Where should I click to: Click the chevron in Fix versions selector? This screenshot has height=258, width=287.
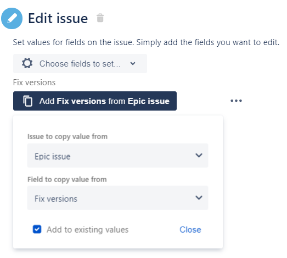[199, 197]
